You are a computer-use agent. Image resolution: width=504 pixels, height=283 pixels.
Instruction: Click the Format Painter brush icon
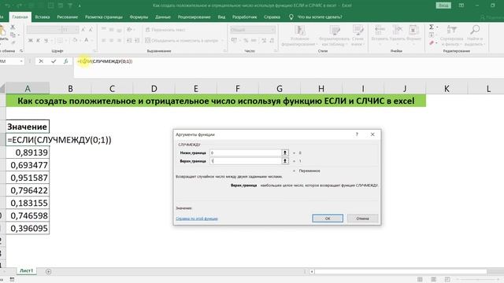point(13,42)
